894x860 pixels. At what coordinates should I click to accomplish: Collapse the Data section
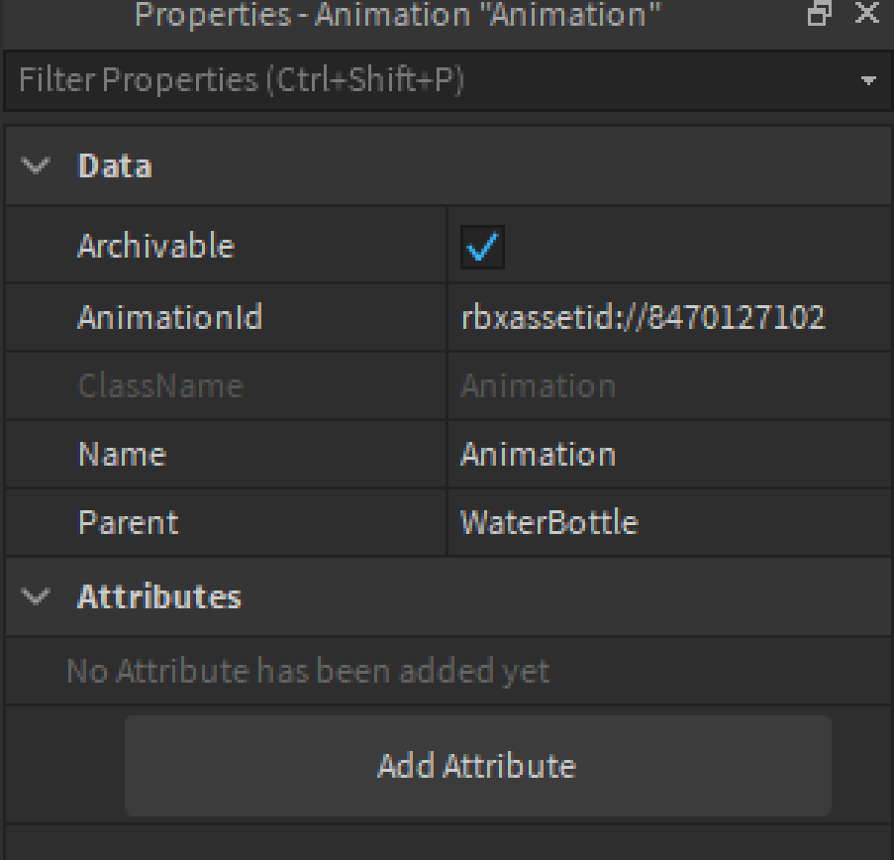36,166
